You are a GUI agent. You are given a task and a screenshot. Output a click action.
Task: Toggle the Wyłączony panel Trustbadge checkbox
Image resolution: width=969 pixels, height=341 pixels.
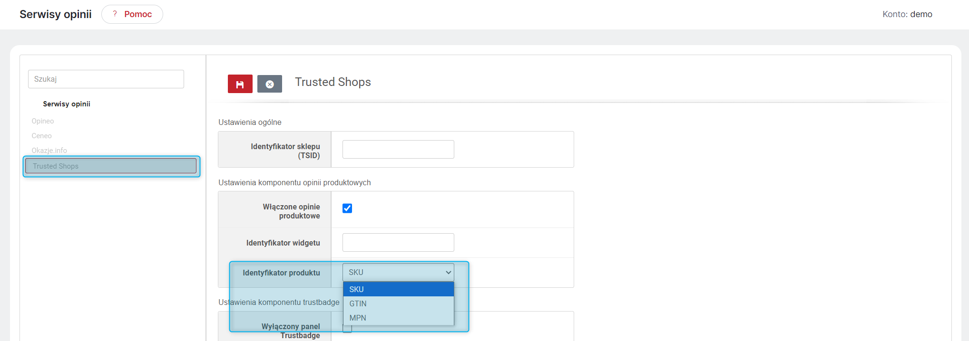pos(347,329)
